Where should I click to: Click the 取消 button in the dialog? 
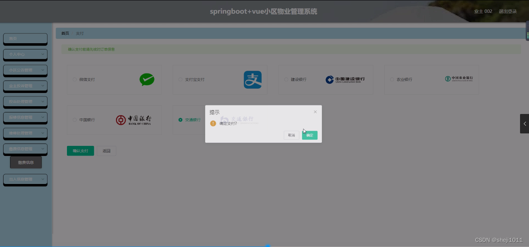tap(291, 135)
